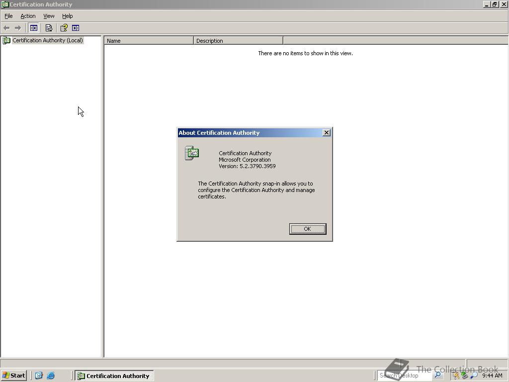Close the About Certification Authority dialog
The height and width of the screenshot is (382, 509).
coord(327,132)
